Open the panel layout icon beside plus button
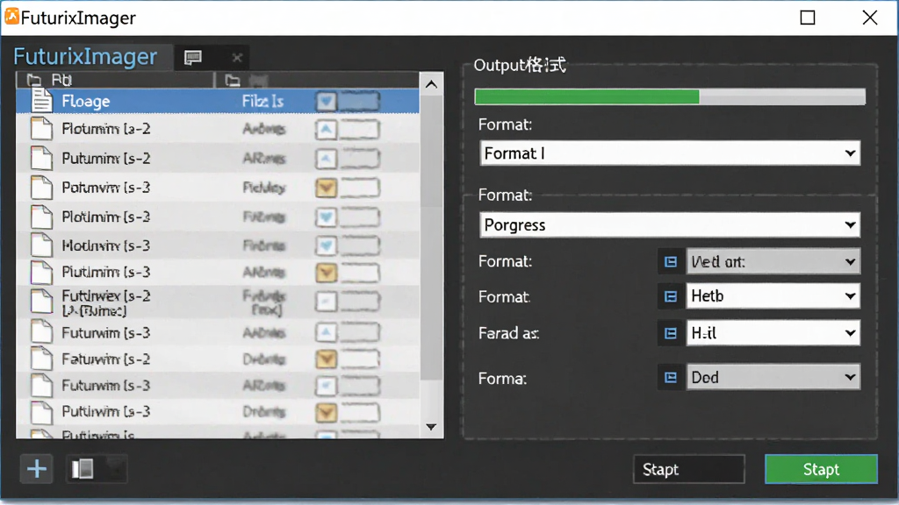 83,470
